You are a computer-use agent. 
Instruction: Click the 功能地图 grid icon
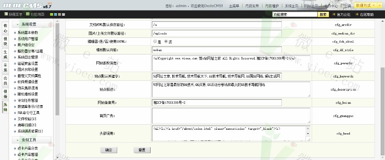click(x=28, y=14)
